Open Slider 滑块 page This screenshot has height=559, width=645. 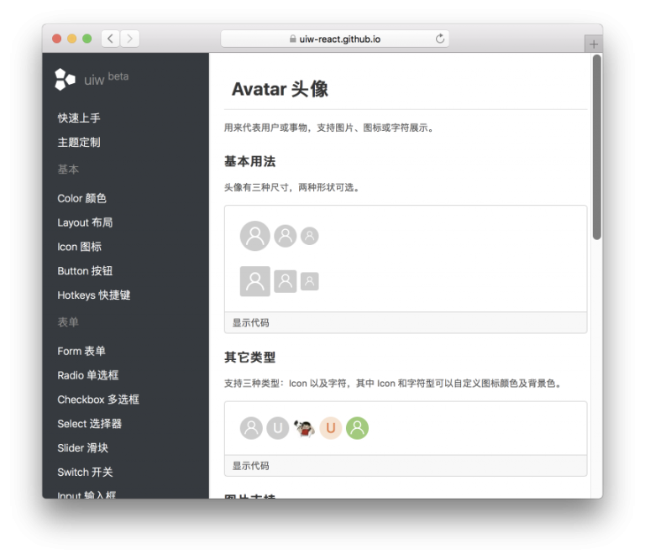click(82, 448)
